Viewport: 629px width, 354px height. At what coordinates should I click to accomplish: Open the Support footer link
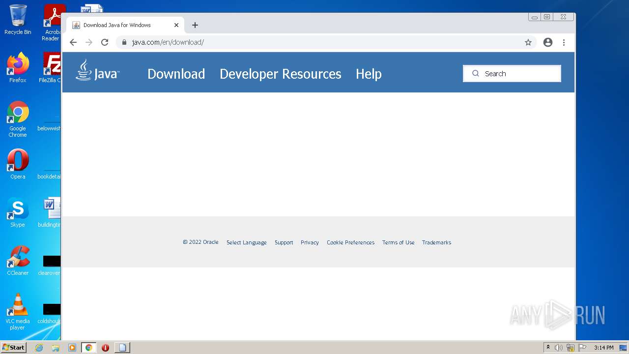(284, 242)
